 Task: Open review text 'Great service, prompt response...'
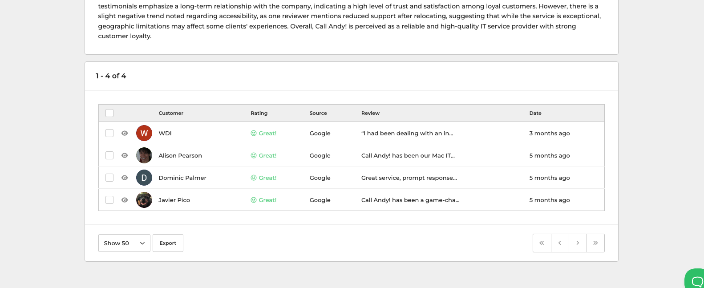[x=409, y=178]
